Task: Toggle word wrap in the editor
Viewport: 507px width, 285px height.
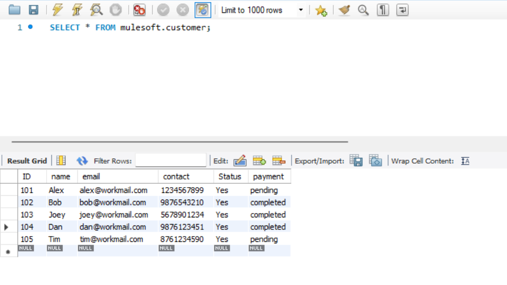Action: coord(402,10)
